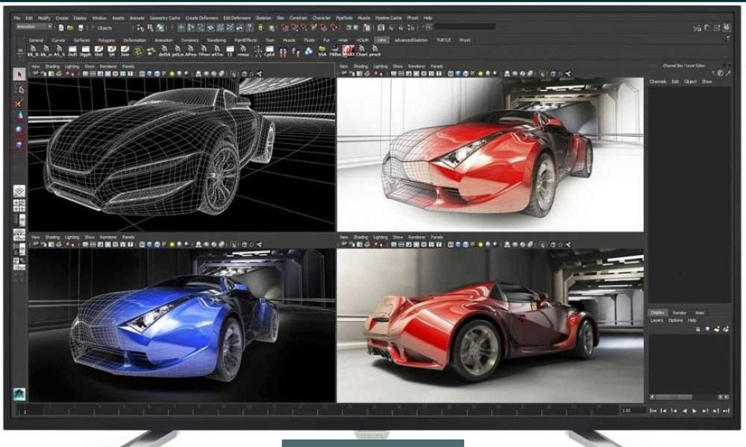The image size is (746, 447).
Task: Switch to the Render layer tab
Action: coord(679,313)
